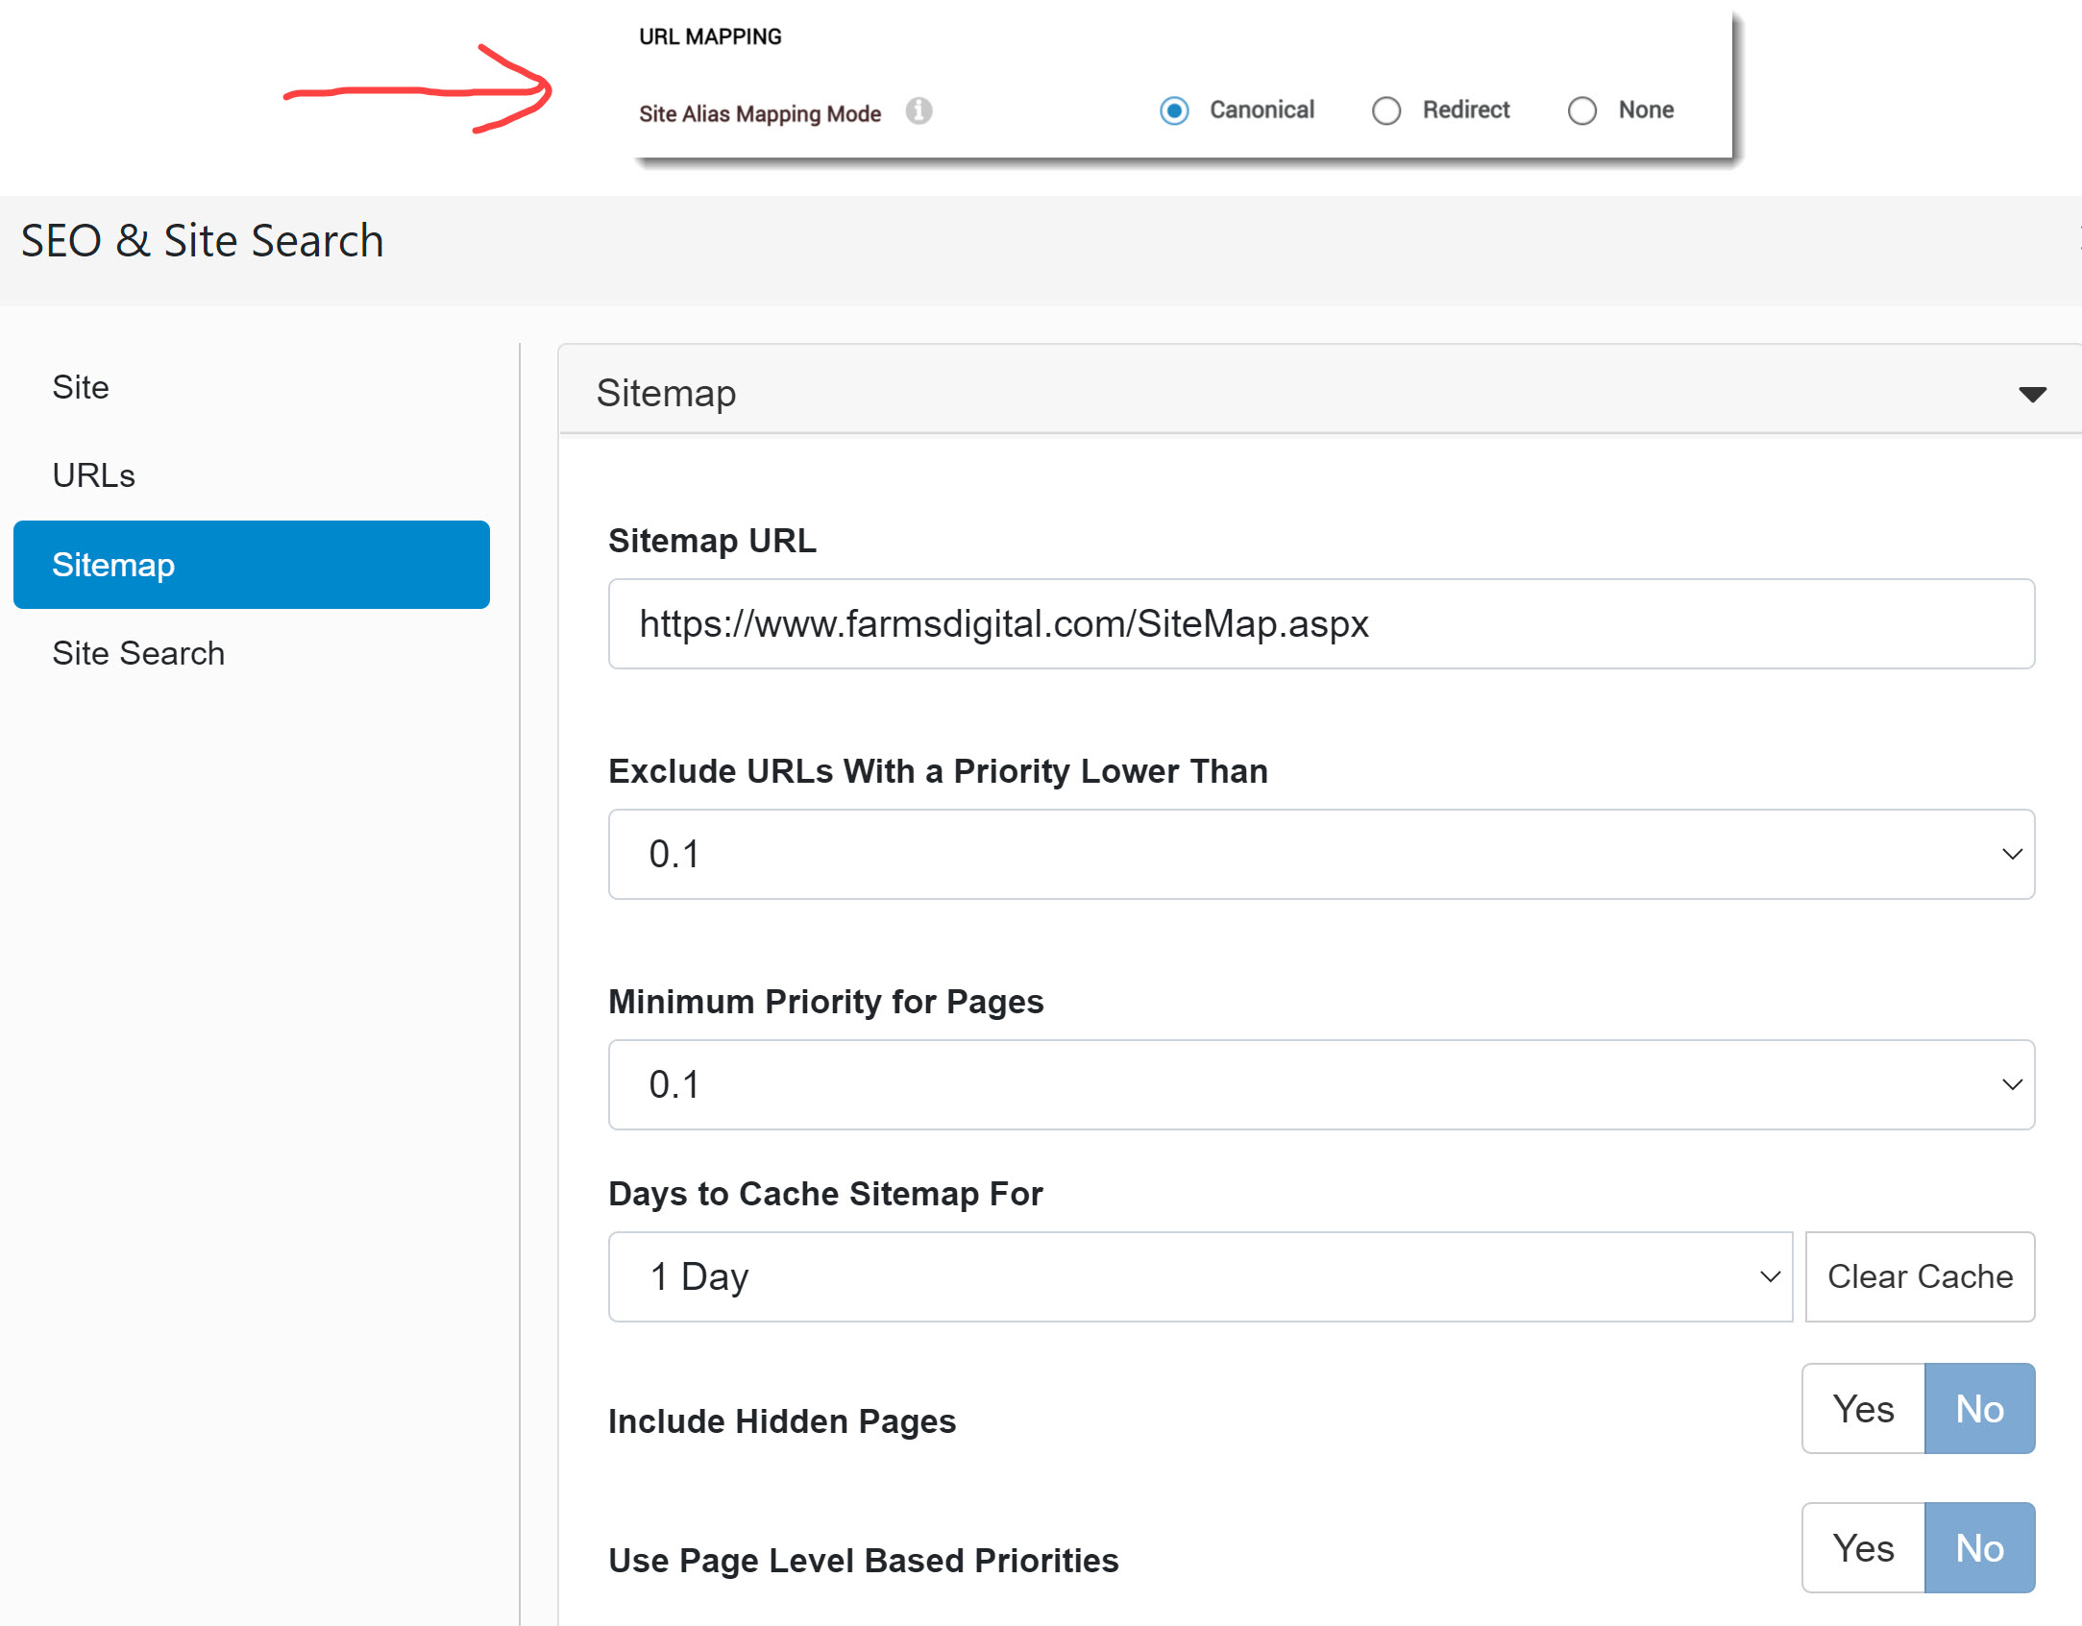Select the None mapping mode radio
The height and width of the screenshot is (1626, 2082).
[x=1581, y=111]
